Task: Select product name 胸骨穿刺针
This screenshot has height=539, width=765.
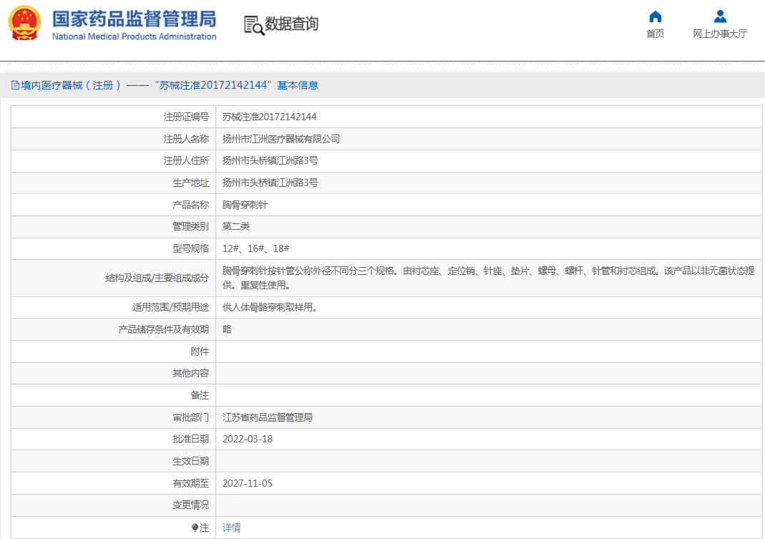Action: [245, 205]
